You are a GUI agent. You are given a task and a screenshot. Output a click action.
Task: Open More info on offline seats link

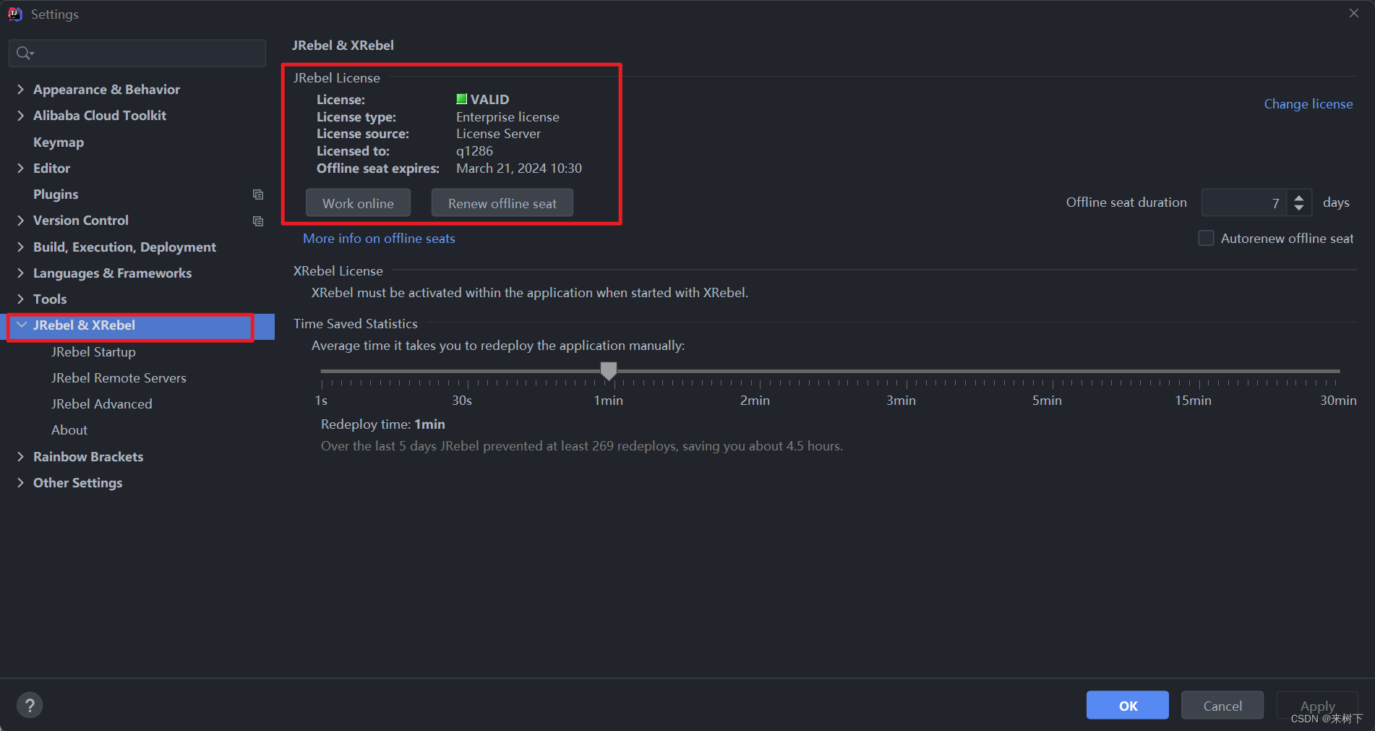click(x=379, y=239)
